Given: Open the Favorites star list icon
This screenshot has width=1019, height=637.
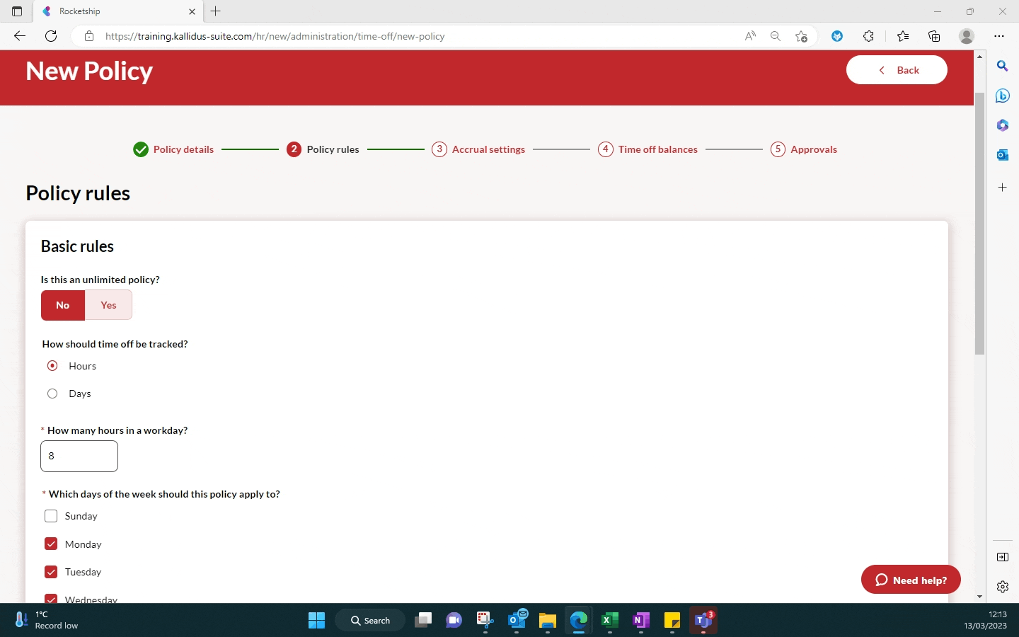Looking at the screenshot, I should click(x=902, y=36).
